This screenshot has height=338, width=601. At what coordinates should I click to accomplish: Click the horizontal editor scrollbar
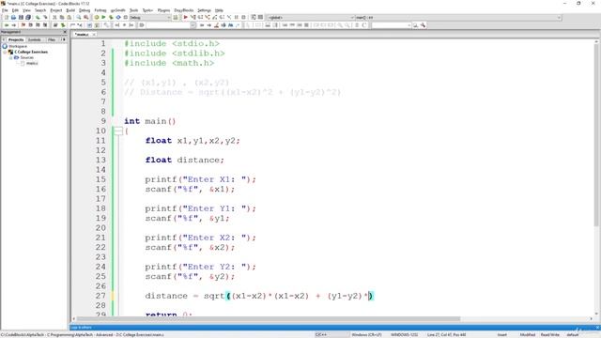coord(269,319)
